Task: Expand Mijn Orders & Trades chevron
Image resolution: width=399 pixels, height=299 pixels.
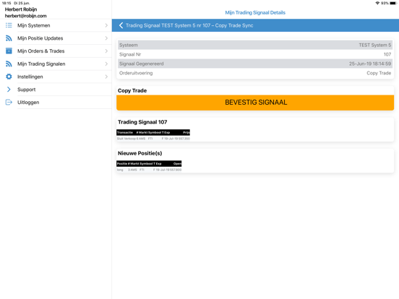Action: pos(106,51)
